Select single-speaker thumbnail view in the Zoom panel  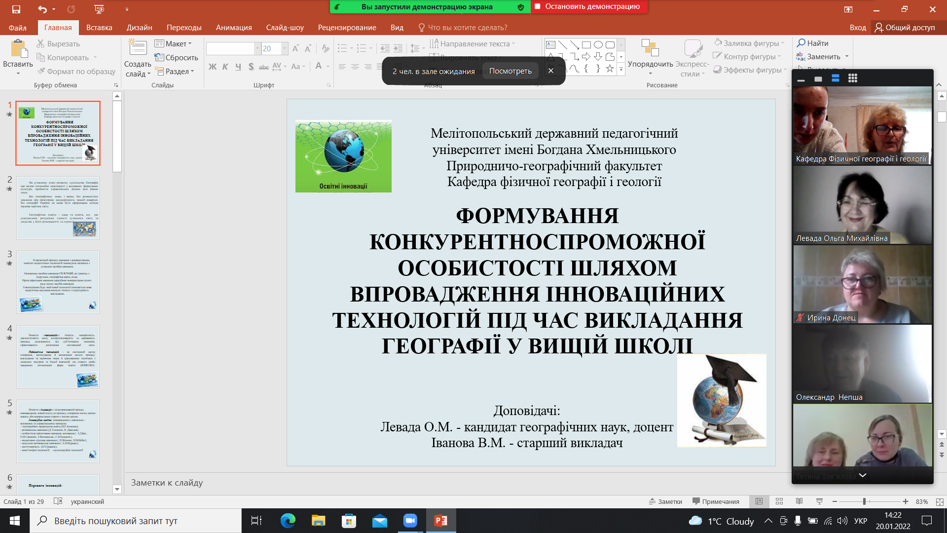point(818,79)
